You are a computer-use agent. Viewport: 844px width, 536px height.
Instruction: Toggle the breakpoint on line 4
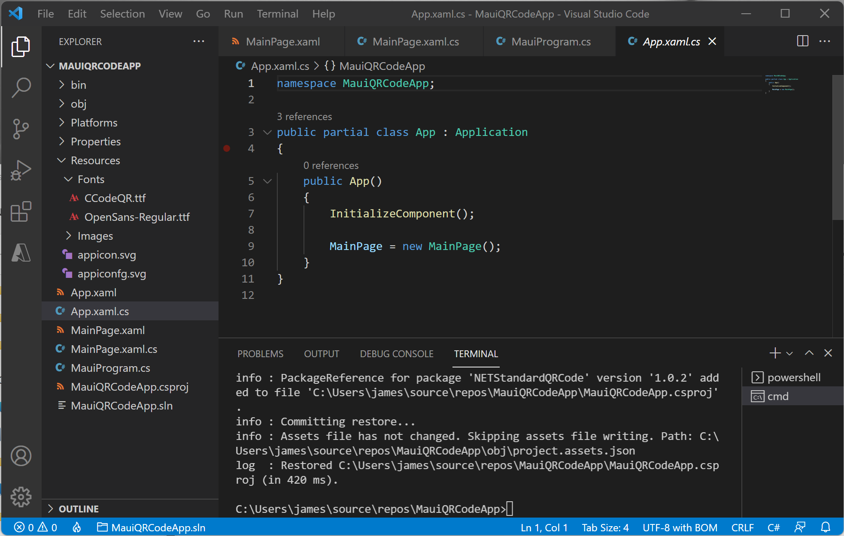pyautogui.click(x=227, y=148)
